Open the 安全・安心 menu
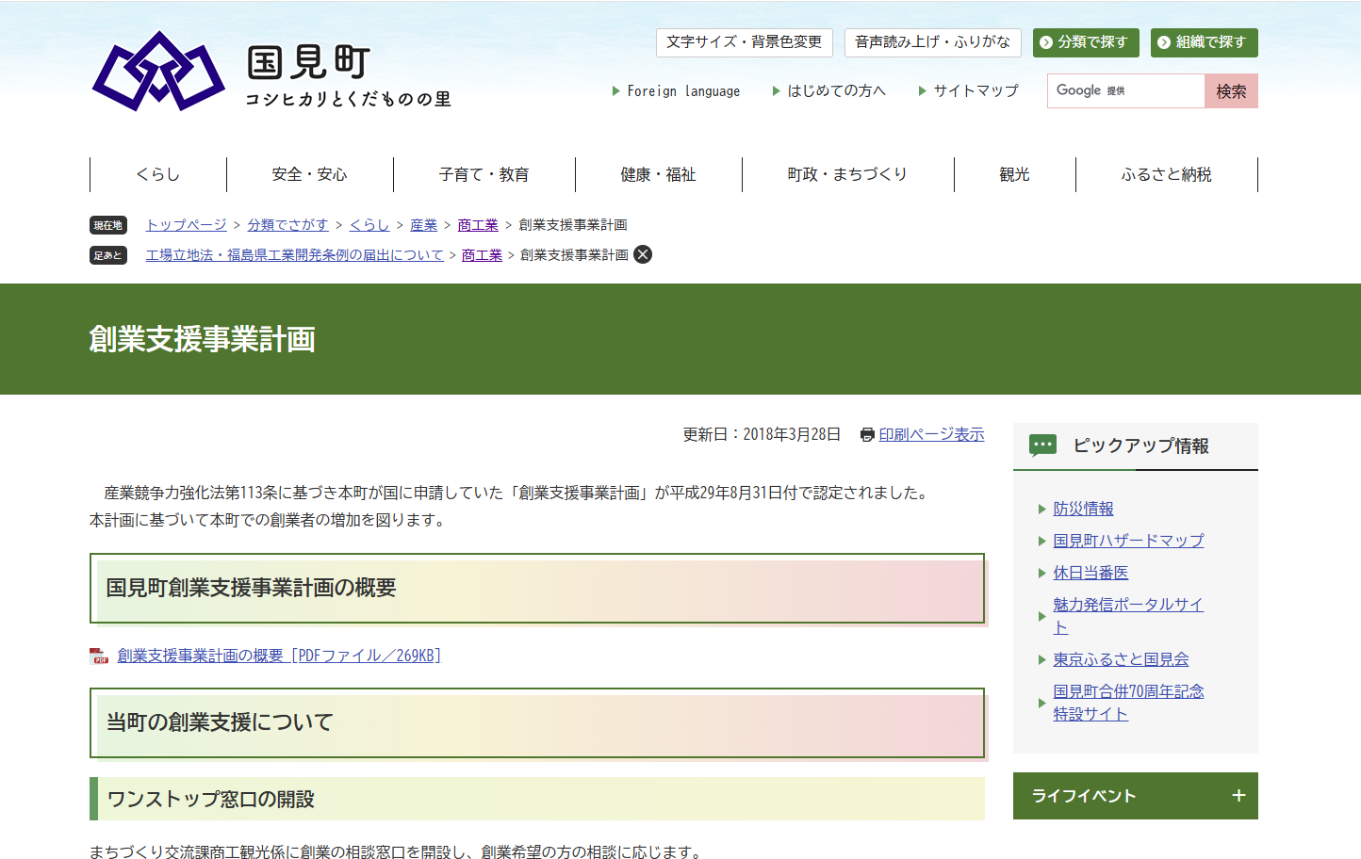Image resolution: width=1361 pixels, height=859 pixels. click(x=309, y=174)
